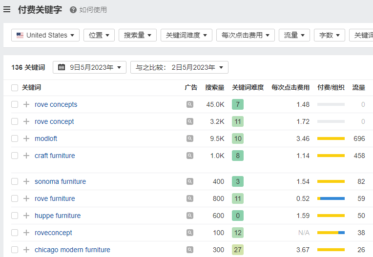The image size is (373, 257).
Task: Click SERP magnifier icon for rove concept
Action: pyautogui.click(x=190, y=121)
